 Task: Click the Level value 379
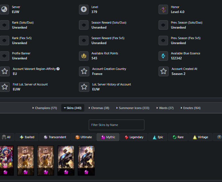point(94,12)
